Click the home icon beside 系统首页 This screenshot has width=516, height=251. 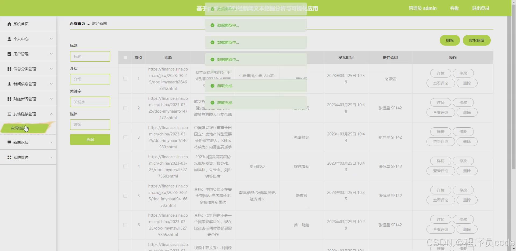(x=9, y=24)
